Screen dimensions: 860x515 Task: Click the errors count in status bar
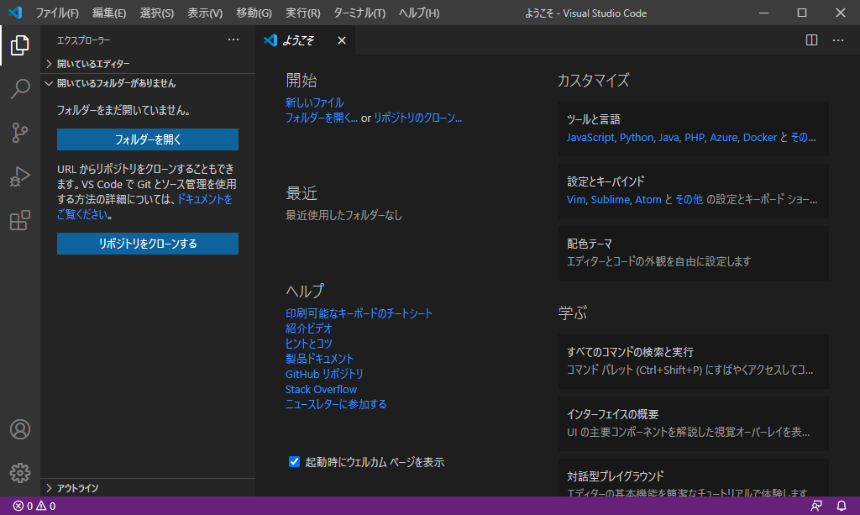coord(23,506)
